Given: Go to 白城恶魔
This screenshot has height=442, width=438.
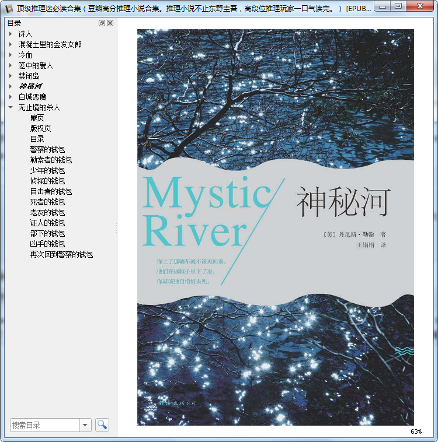Looking at the screenshot, I should (32, 97).
